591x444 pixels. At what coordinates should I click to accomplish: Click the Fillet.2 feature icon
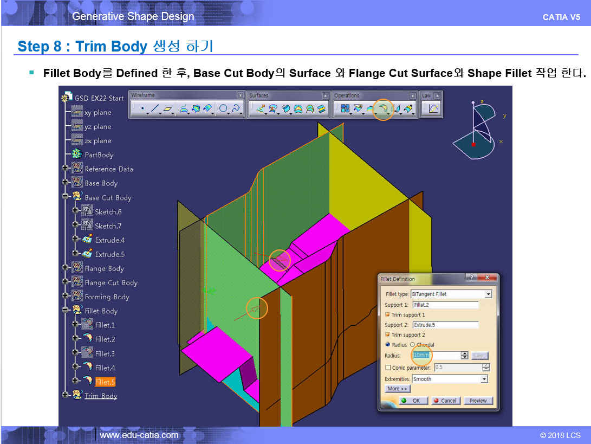point(87,338)
